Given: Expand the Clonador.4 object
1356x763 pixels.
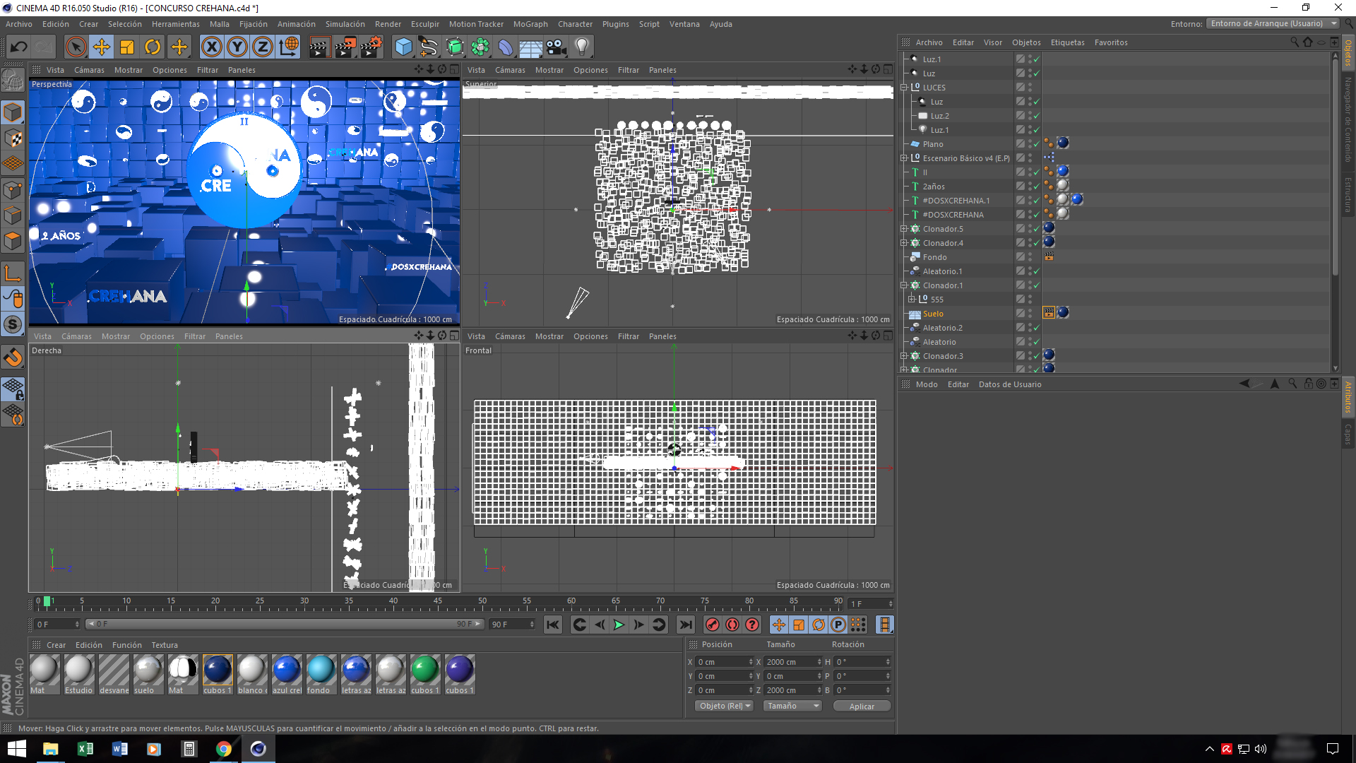Looking at the screenshot, I should coord(904,243).
